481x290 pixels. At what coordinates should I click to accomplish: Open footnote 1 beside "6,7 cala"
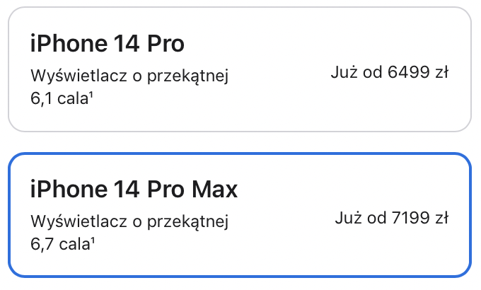(x=93, y=241)
